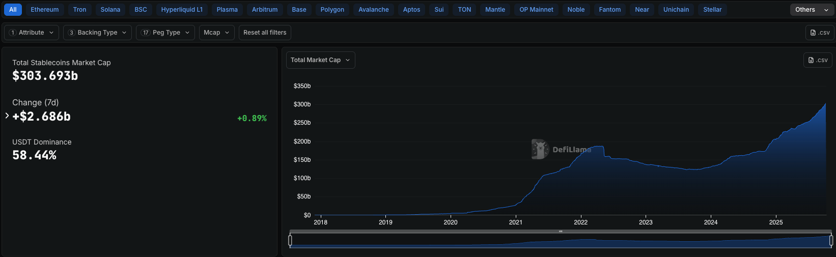
Task: Switch to the Stellar chain tab
Action: coord(712,10)
